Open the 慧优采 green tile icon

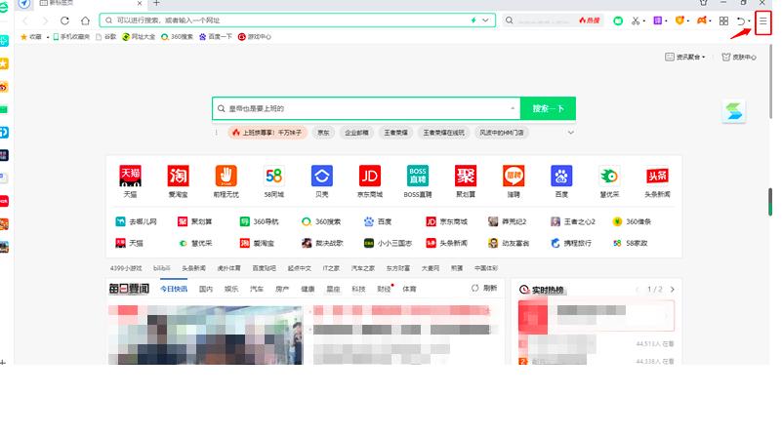(x=609, y=176)
